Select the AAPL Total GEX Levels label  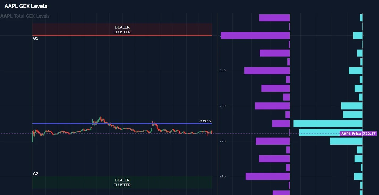pos(25,16)
